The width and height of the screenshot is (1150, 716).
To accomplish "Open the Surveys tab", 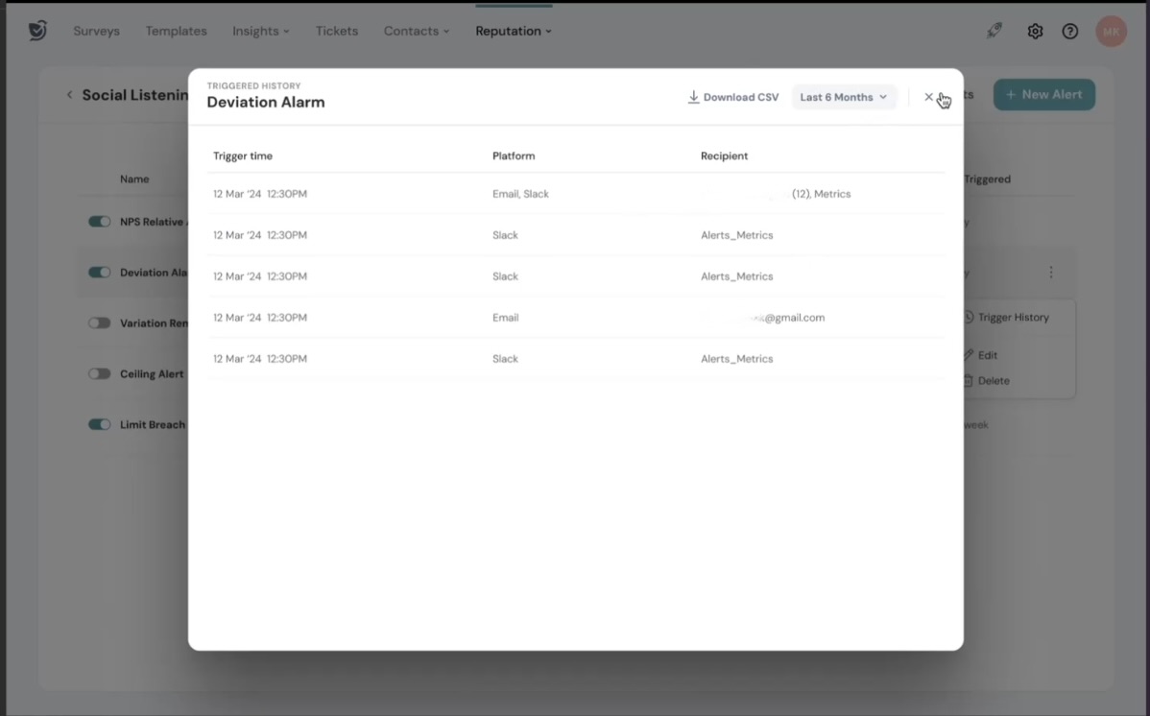I will pyautogui.click(x=96, y=31).
